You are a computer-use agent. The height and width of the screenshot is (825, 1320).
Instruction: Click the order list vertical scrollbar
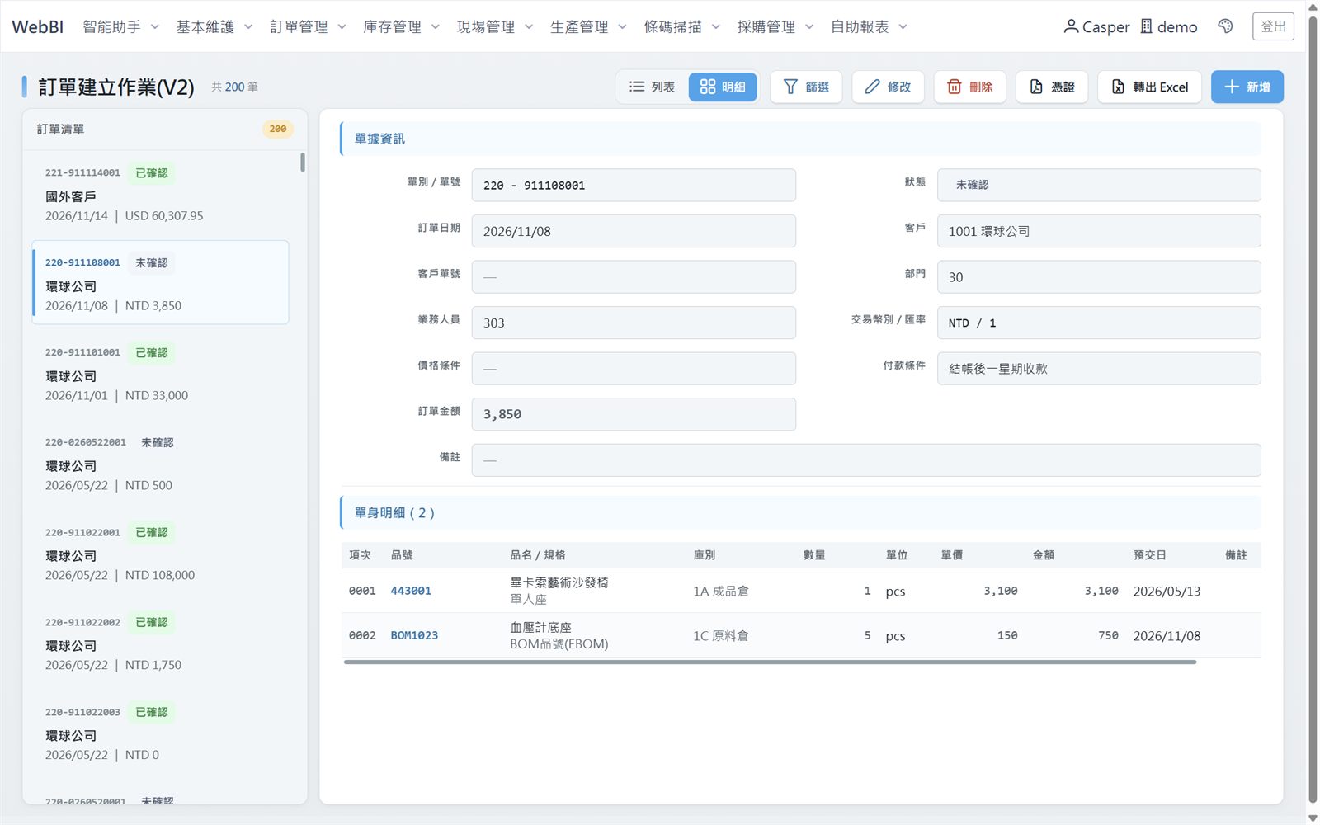[x=303, y=163]
